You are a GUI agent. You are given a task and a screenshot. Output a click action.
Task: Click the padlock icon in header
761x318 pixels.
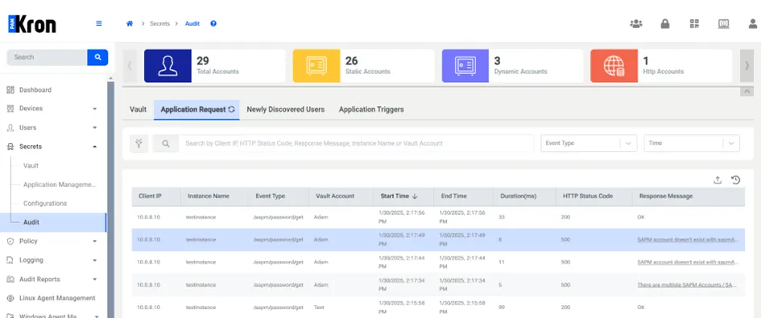665,24
